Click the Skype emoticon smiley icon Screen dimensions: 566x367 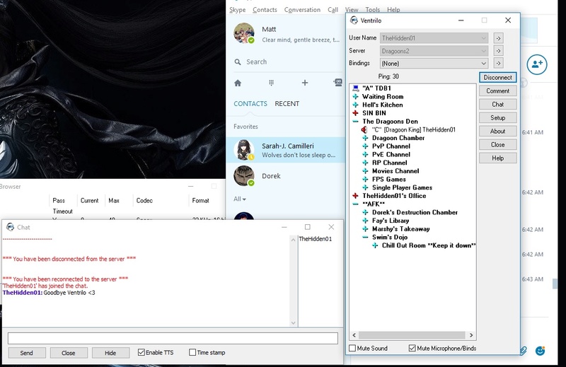tap(540, 351)
